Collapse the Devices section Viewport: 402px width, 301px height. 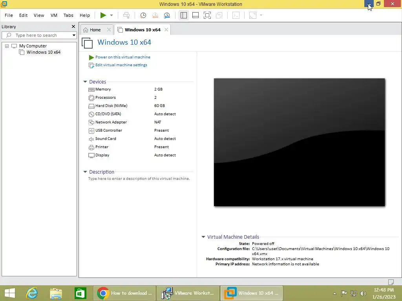click(x=85, y=82)
